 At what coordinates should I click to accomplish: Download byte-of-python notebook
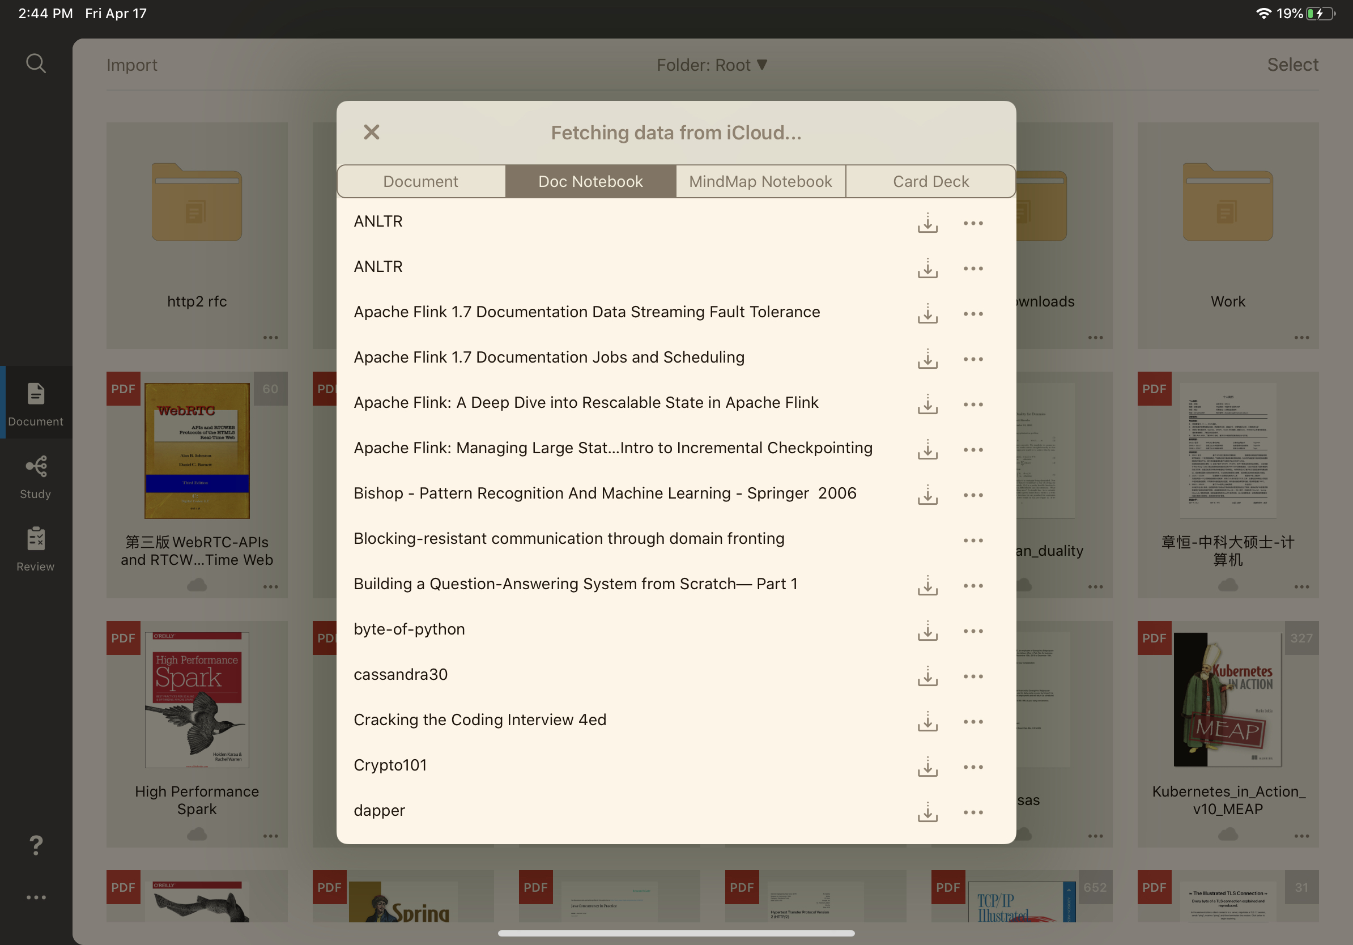click(x=927, y=631)
